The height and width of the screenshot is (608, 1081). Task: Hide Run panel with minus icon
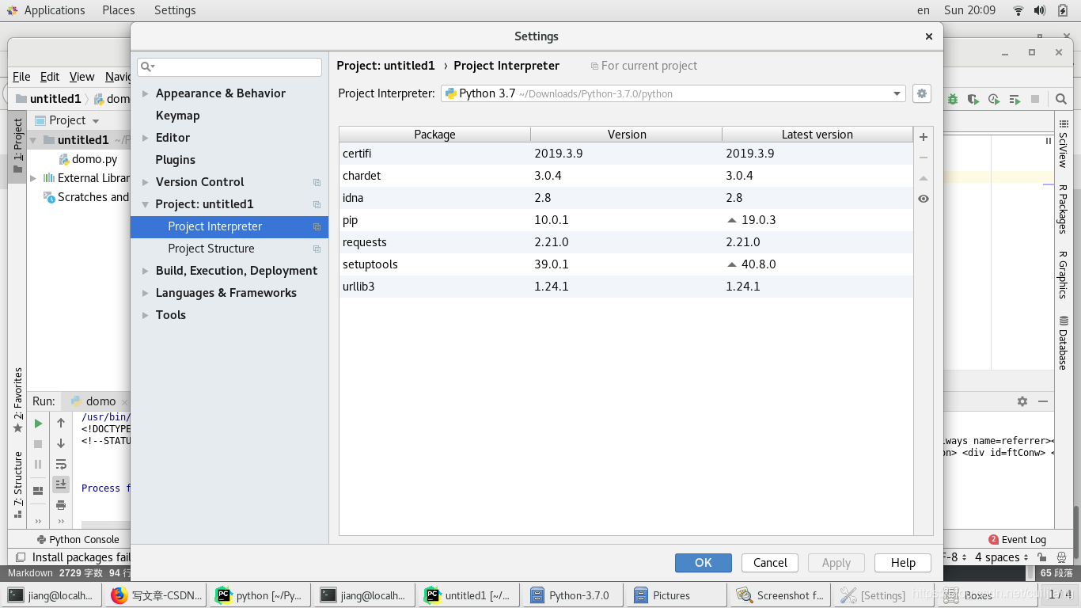[1043, 401]
